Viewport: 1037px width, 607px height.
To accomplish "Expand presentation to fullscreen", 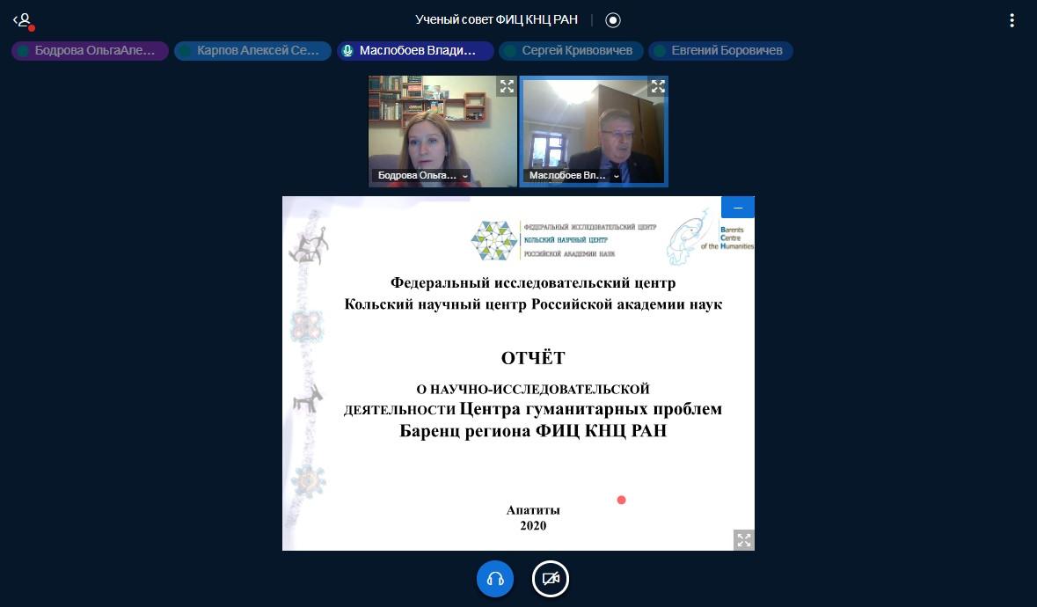I will (x=744, y=540).
